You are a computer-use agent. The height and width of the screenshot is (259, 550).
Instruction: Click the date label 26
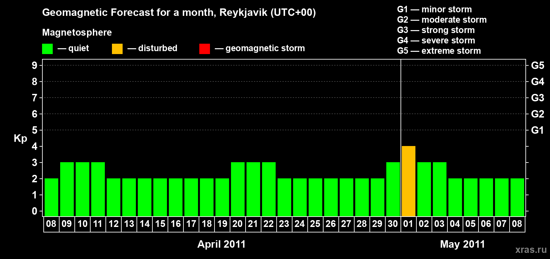(x=331, y=224)
